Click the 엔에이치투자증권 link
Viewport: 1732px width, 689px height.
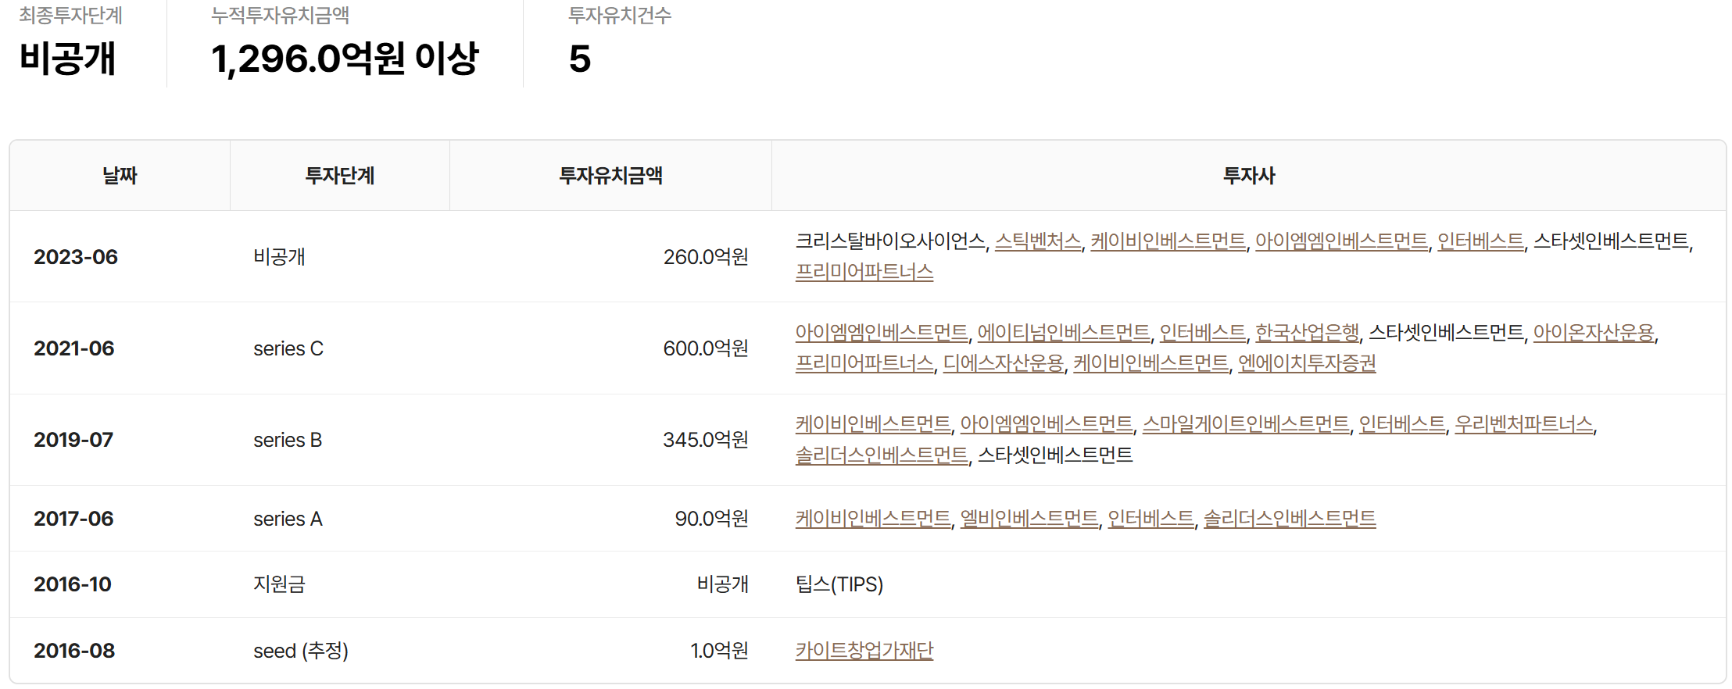pos(1306,363)
